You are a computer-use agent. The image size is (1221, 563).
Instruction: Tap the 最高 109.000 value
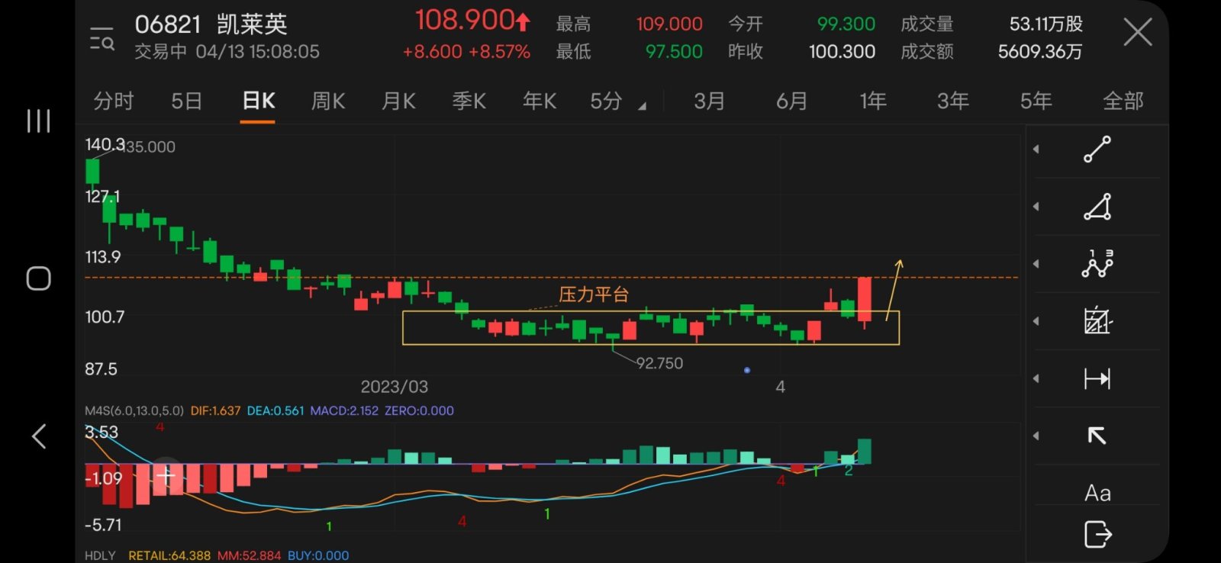[669, 24]
